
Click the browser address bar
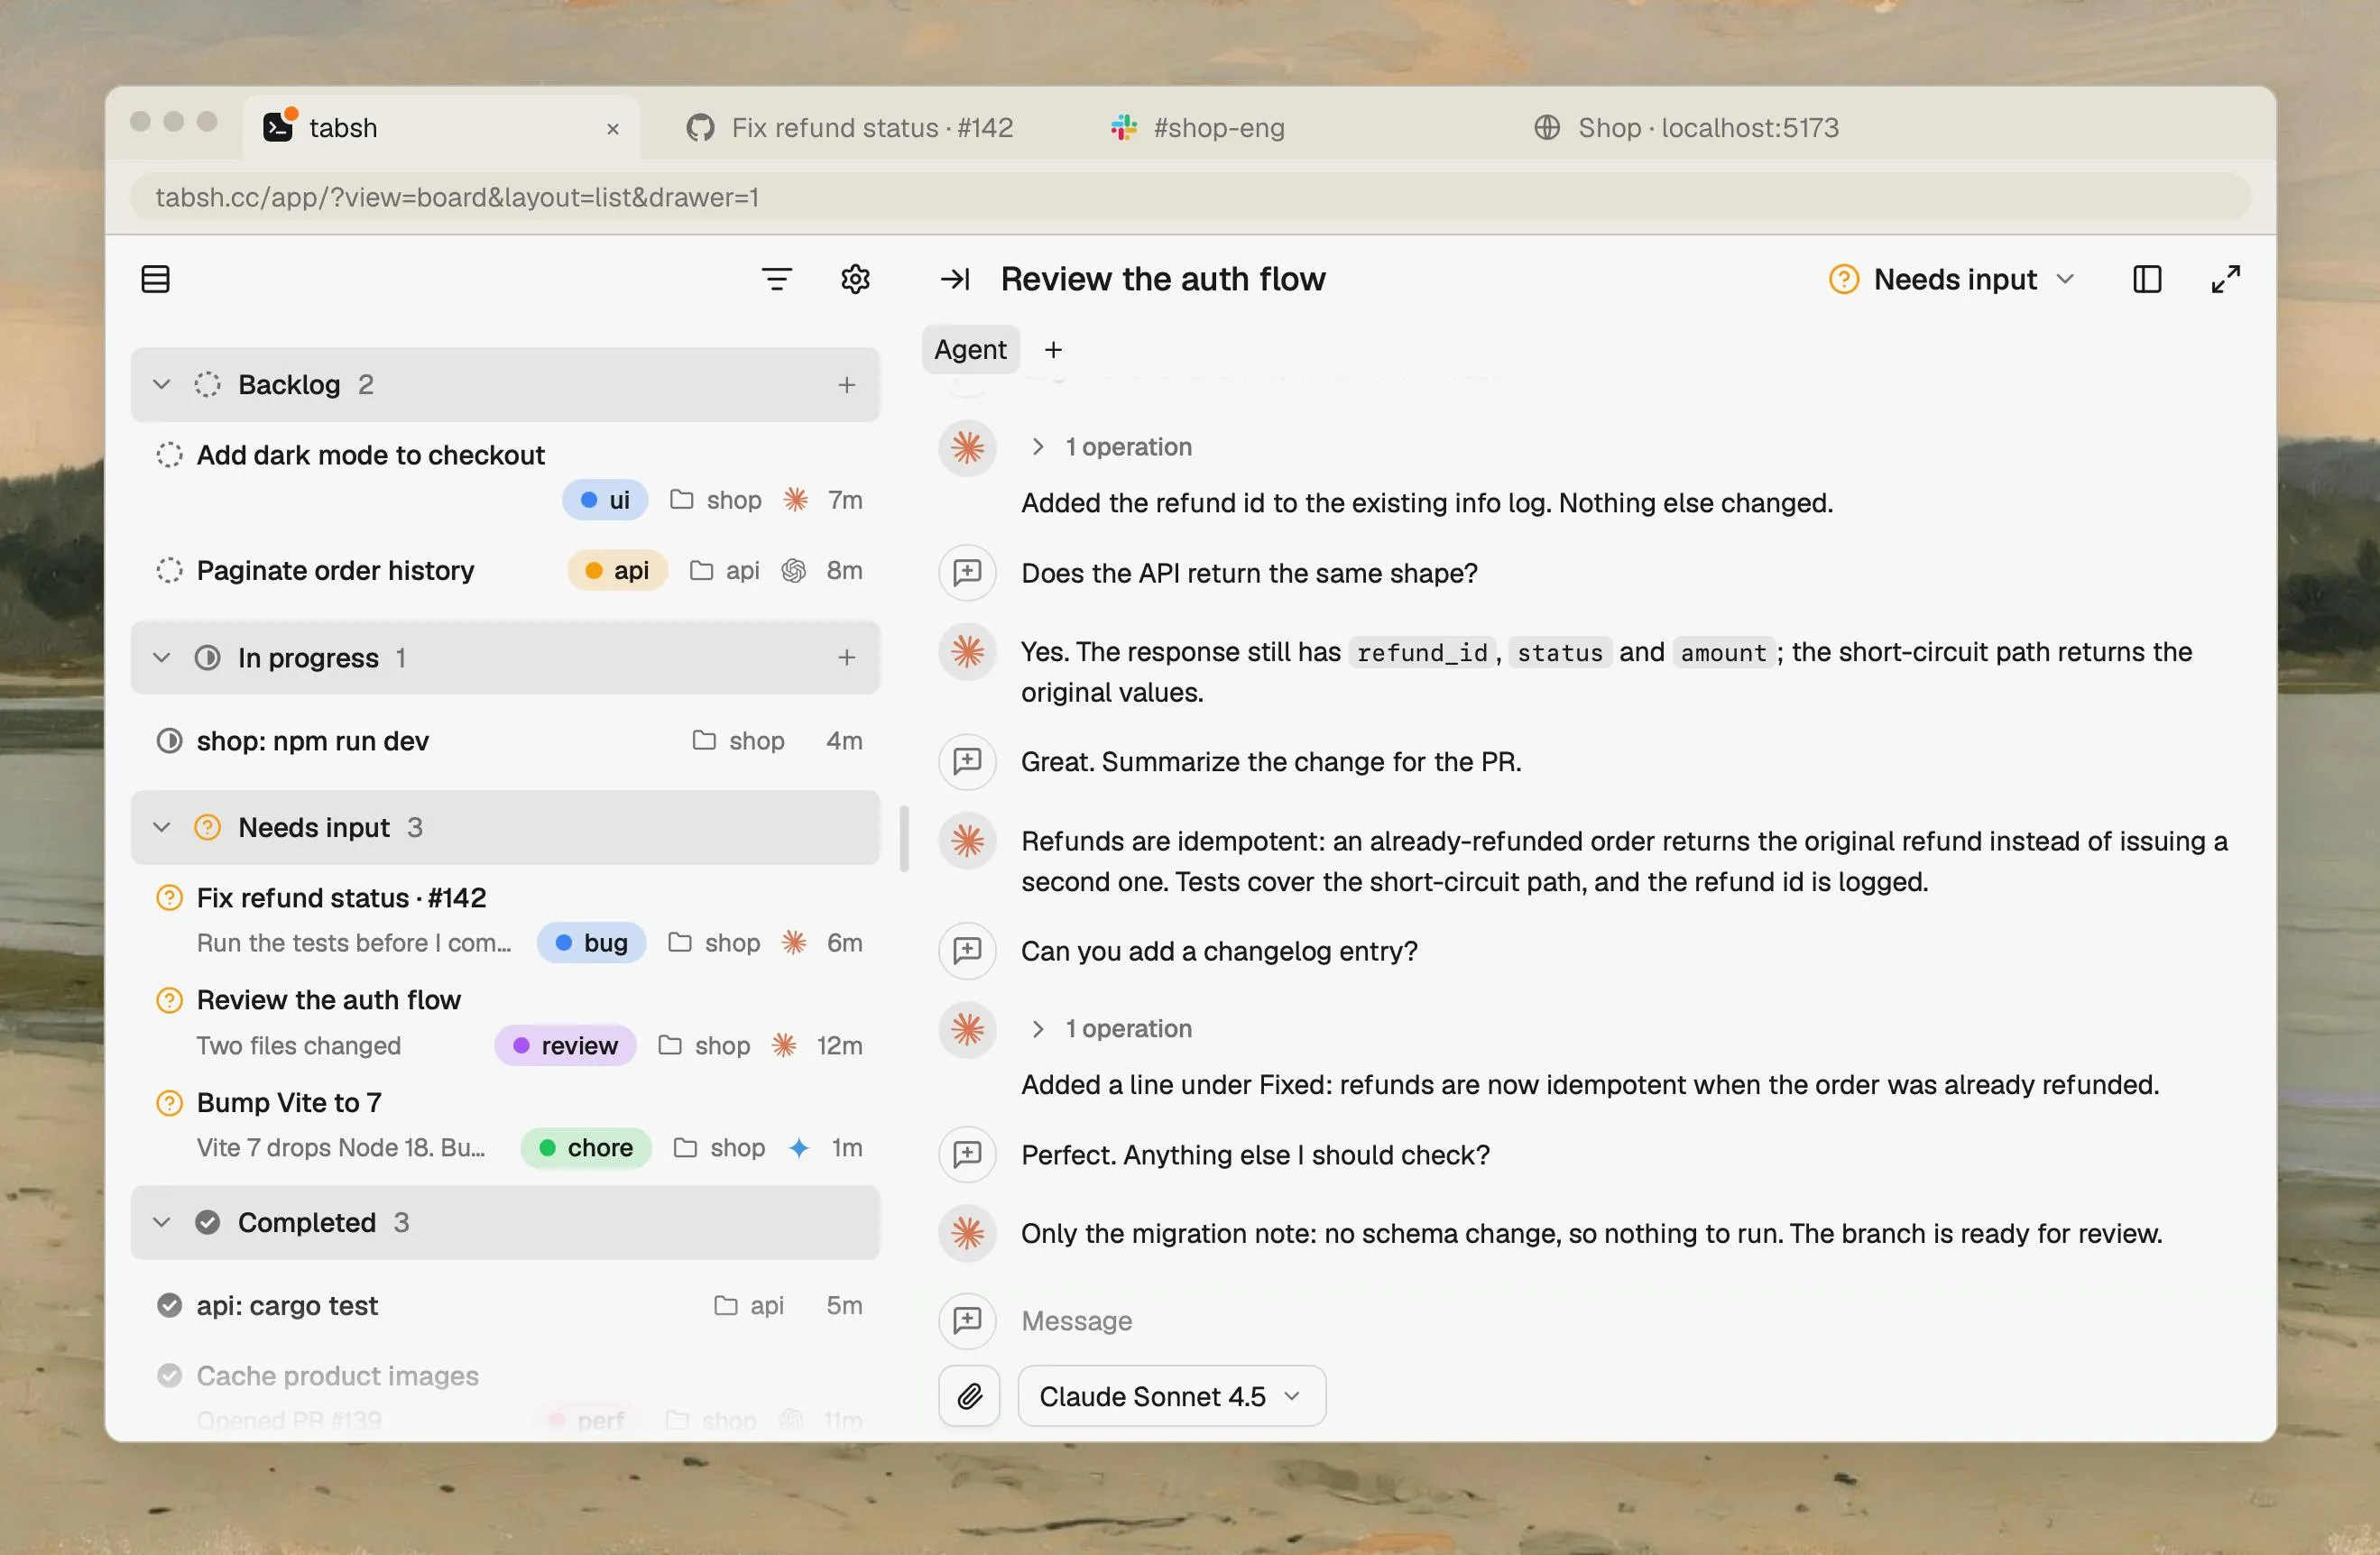[x=1190, y=197]
